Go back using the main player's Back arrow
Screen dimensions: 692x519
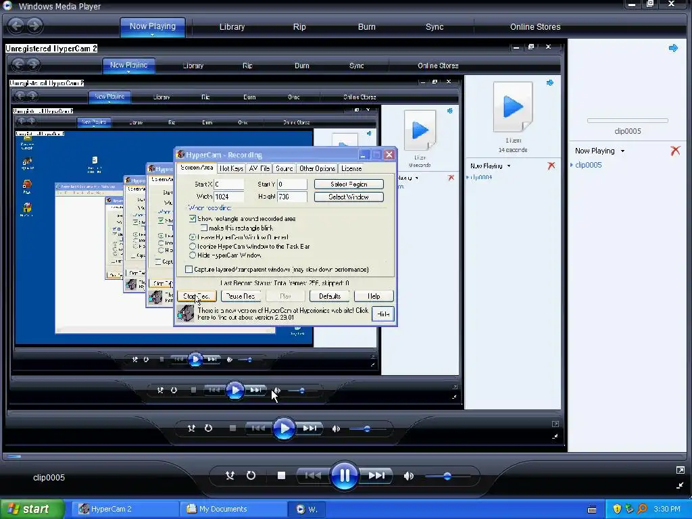16,26
